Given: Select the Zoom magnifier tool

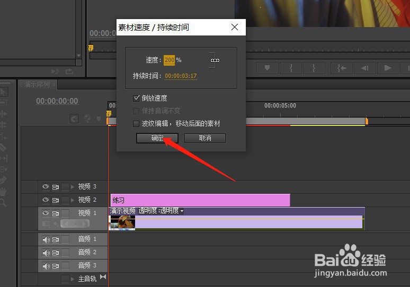Looking at the screenshot, I should 3,203.
